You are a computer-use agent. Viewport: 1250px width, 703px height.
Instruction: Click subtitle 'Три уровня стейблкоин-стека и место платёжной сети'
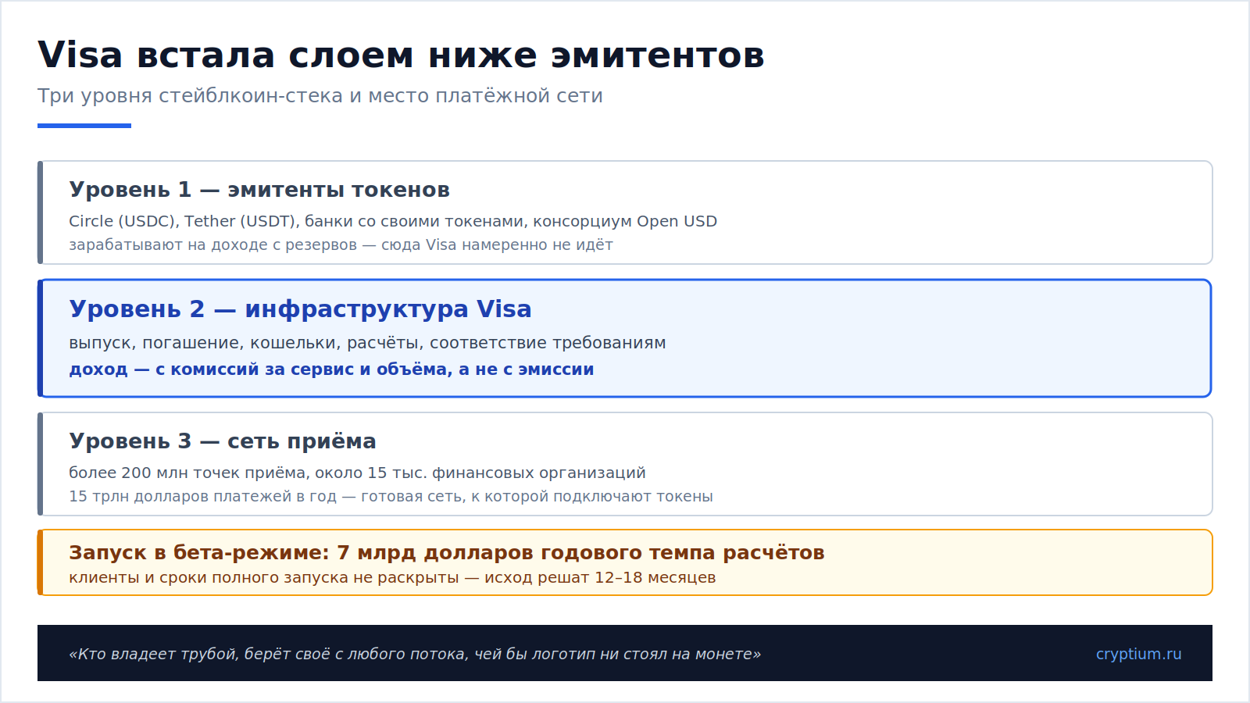click(x=320, y=96)
